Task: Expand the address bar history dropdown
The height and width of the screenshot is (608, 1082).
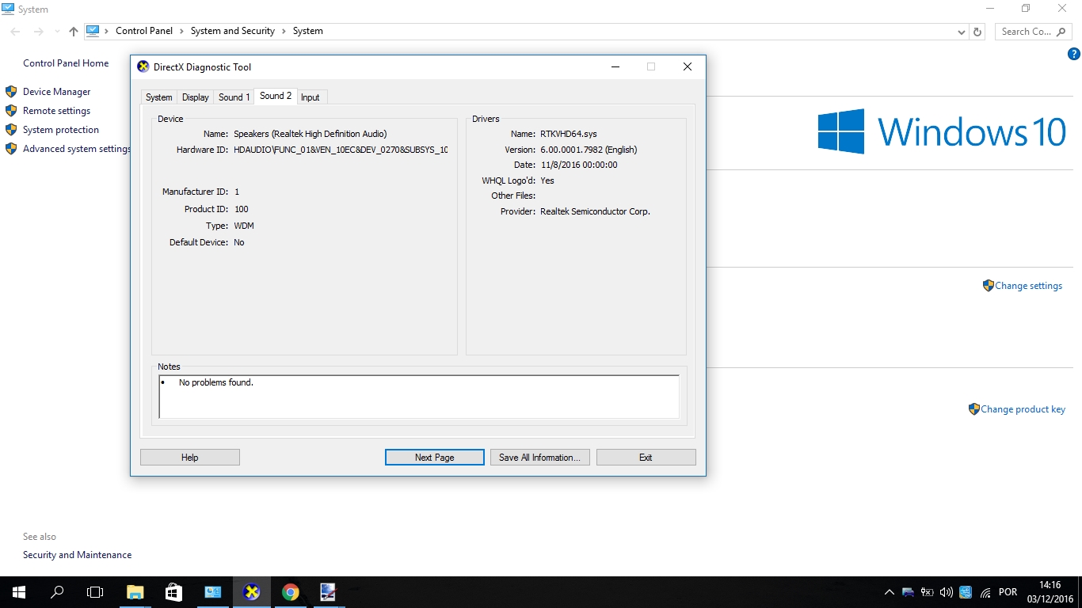Action: click(x=962, y=32)
